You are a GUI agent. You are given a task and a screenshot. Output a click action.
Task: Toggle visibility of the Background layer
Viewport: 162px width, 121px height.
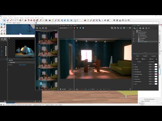point(134,34)
